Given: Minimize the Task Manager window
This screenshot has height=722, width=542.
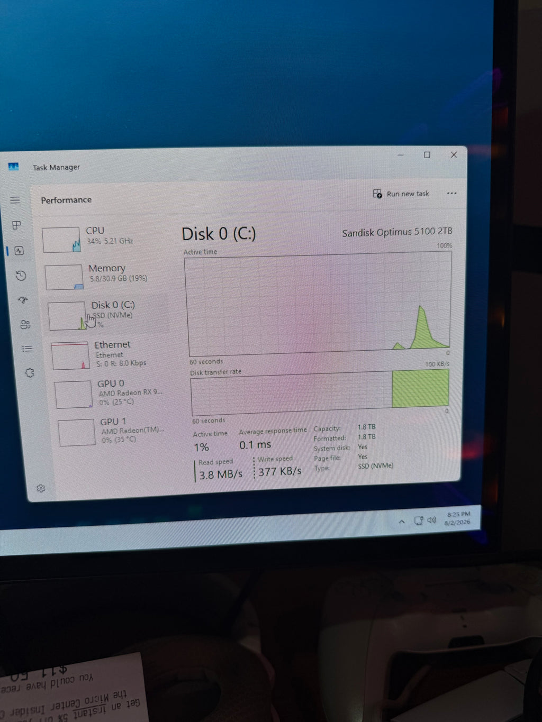Looking at the screenshot, I should (401, 154).
